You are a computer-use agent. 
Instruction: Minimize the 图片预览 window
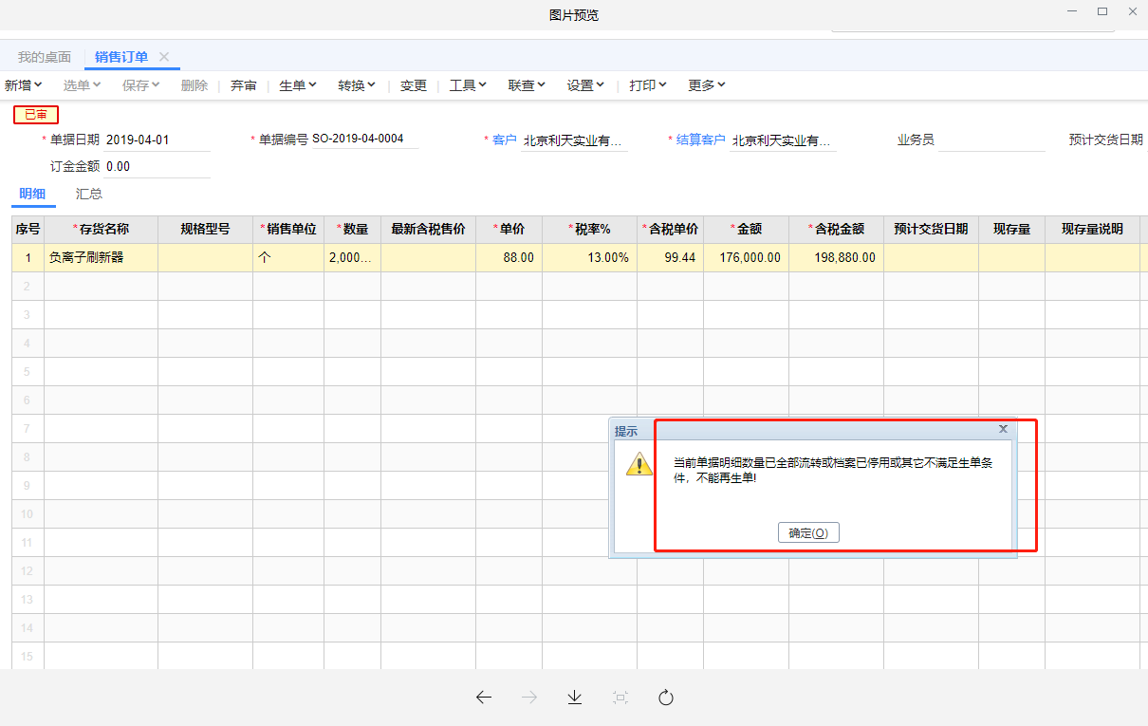point(1072,11)
